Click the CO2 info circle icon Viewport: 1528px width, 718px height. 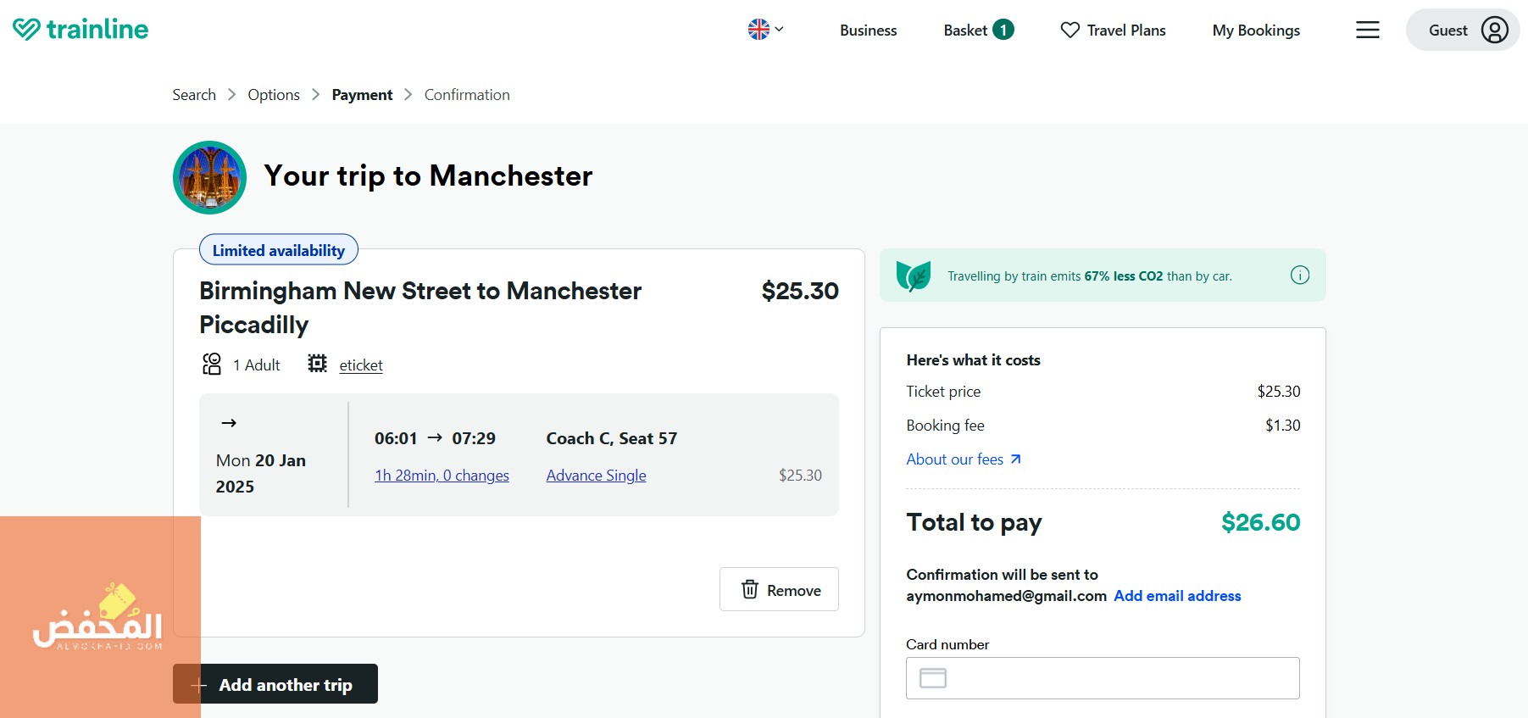[x=1299, y=276]
